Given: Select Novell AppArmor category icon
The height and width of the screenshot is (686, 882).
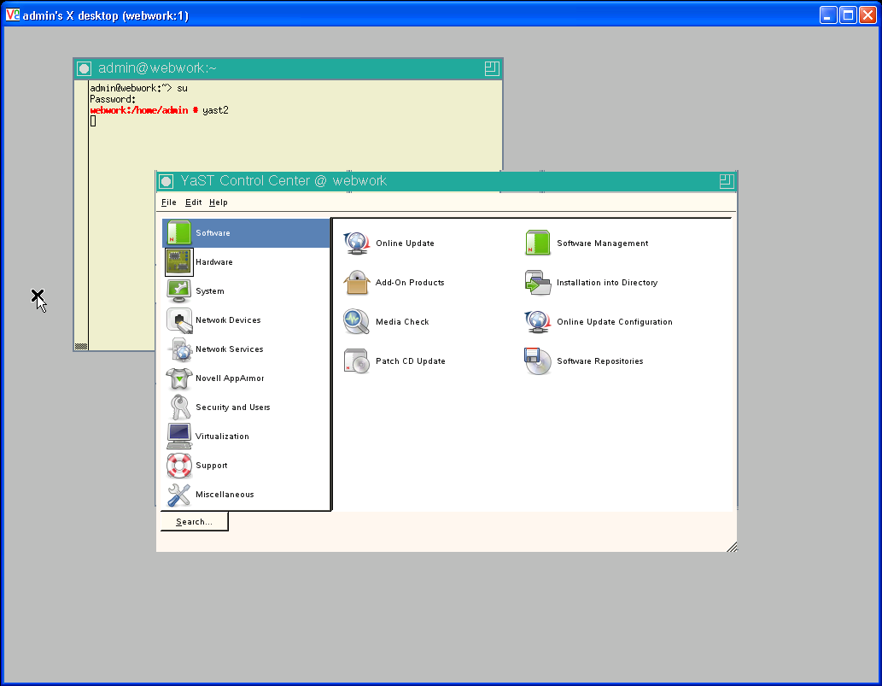Looking at the screenshot, I should tap(178, 378).
